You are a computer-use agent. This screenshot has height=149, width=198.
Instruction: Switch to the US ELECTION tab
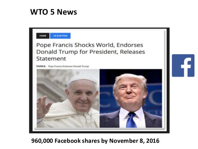(60, 36)
